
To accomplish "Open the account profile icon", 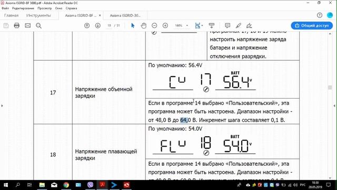I will pos(330,15).
